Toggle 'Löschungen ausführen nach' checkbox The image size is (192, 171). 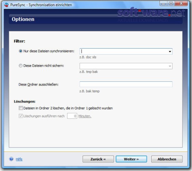pos(21,116)
